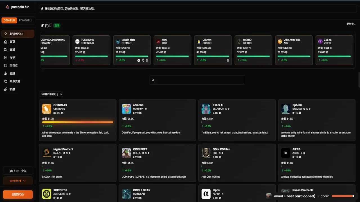Open the 空投 airdrop sidebar icon
The image size is (360, 202).
tap(6, 73)
